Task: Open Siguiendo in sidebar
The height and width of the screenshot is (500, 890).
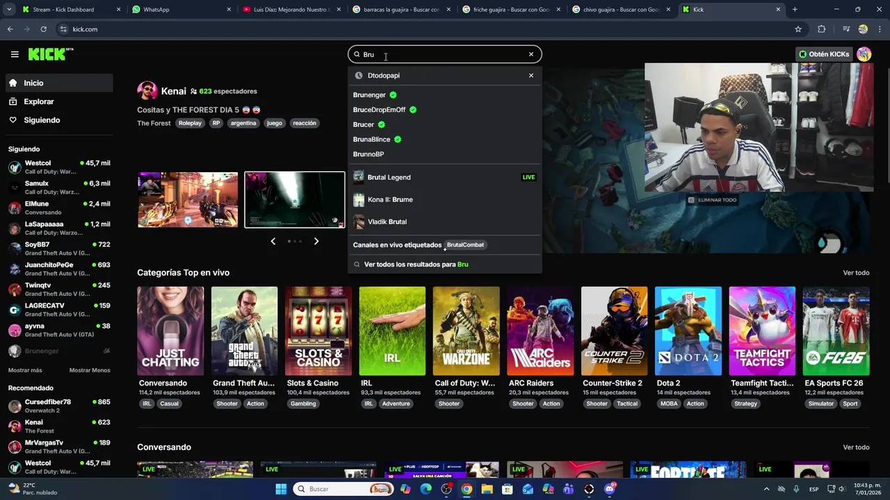Action: tap(59, 120)
